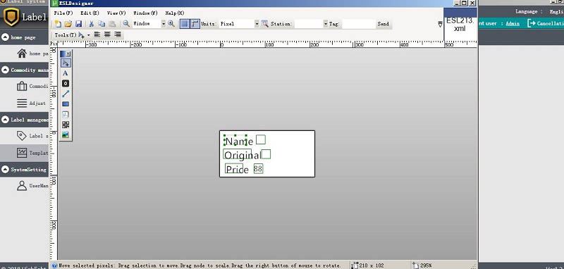The height and width of the screenshot is (269, 564).
Task: Select the Price text on label
Action: coord(237,169)
